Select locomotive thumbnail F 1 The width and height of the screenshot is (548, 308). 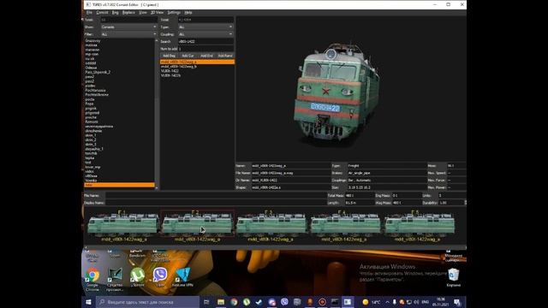123,225
